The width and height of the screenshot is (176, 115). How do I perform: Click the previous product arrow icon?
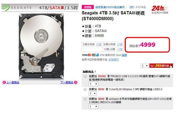[4, 82]
